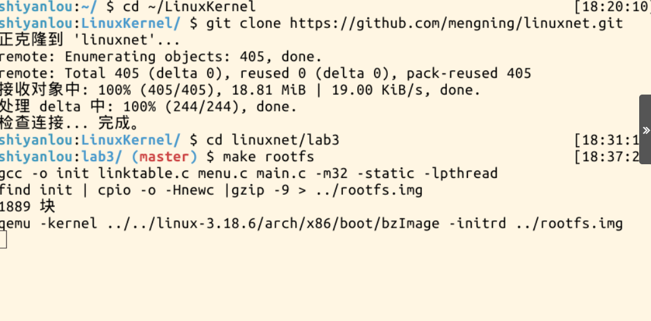Screen dimensions: 651x321
Task: Expand the side panel double-chevron handle
Action: (646, 130)
